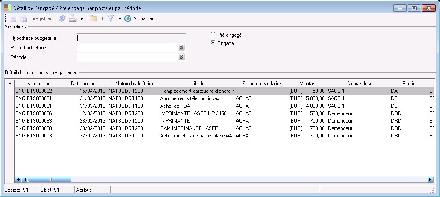
Task: Focus the Hypothèse budgétaire input field
Action: point(131,38)
